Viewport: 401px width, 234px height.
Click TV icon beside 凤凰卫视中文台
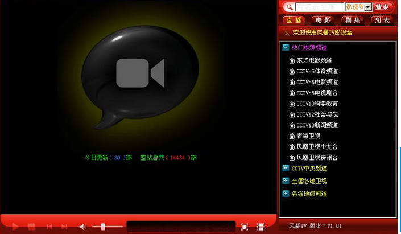pyautogui.click(x=292, y=147)
